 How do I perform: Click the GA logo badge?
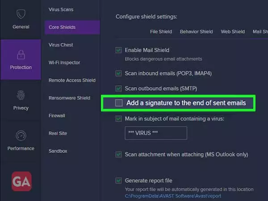21,181
